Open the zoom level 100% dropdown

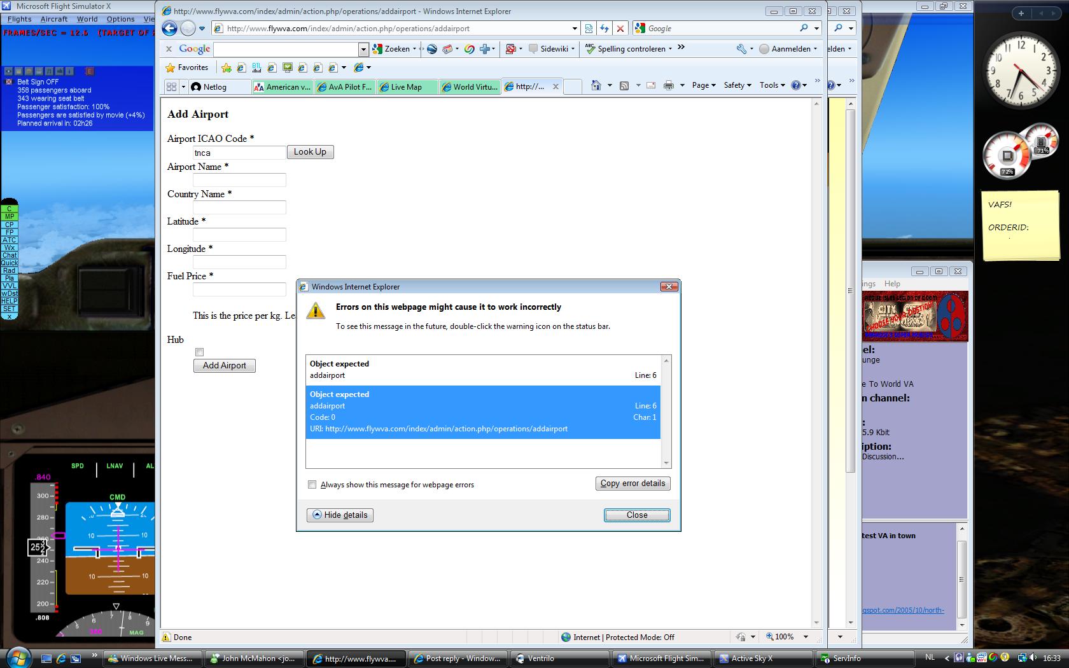[806, 637]
